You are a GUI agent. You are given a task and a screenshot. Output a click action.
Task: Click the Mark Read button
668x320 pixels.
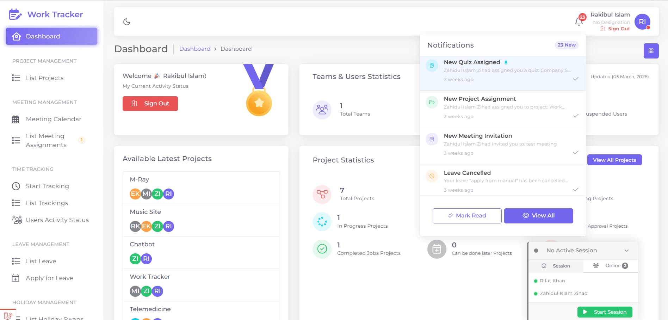467,216
